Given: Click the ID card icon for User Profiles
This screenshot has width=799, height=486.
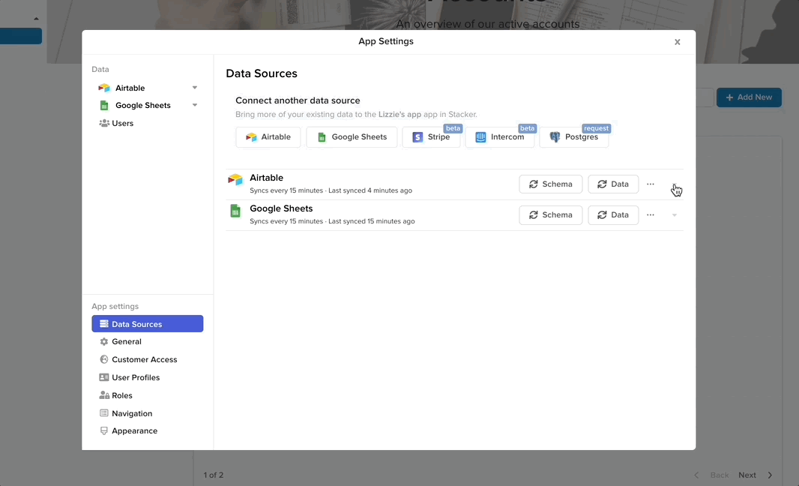Looking at the screenshot, I should [x=104, y=377].
